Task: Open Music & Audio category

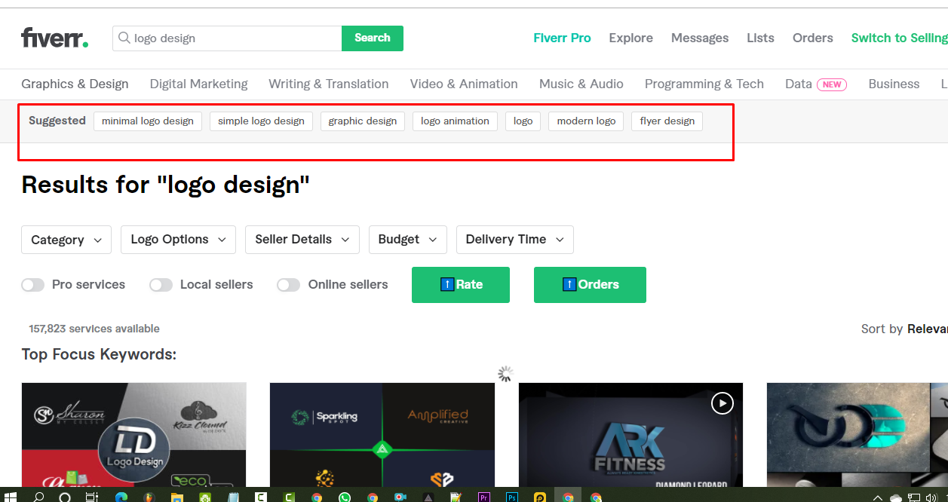Action: coord(581,84)
